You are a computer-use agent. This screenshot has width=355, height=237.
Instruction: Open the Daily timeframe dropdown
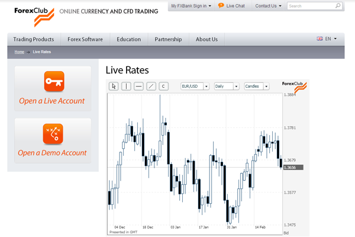coord(227,86)
